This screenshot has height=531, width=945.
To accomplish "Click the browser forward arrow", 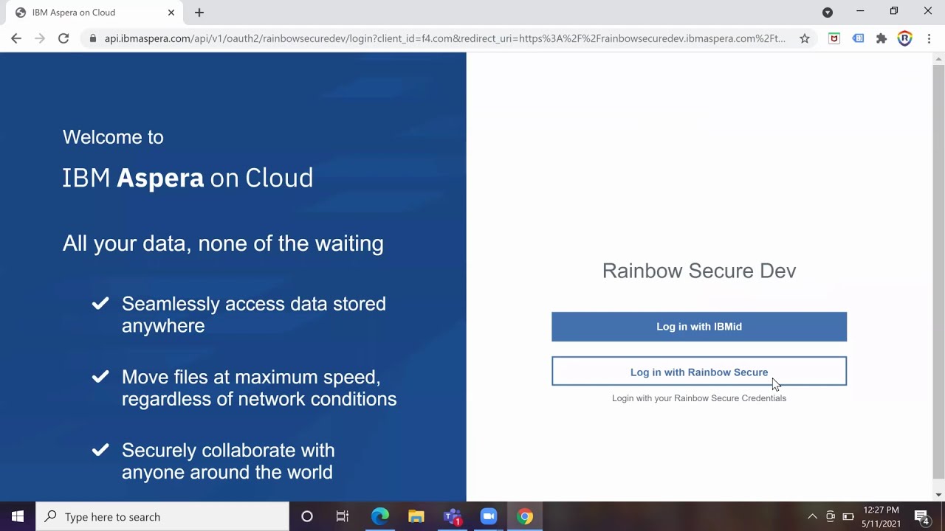I will coord(40,38).
